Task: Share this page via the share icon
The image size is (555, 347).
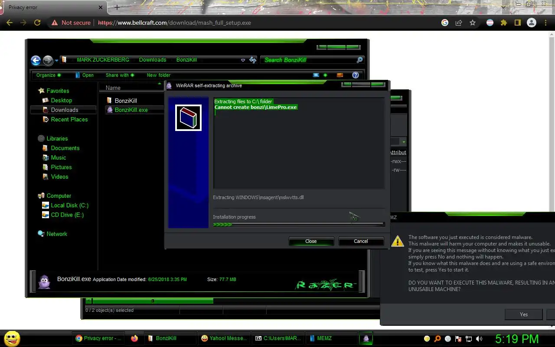Action: click(459, 23)
